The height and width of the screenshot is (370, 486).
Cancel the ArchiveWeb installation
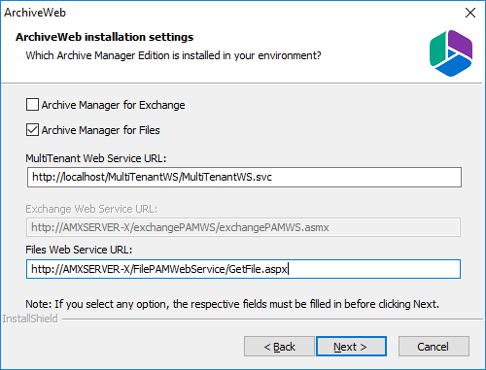tap(434, 347)
